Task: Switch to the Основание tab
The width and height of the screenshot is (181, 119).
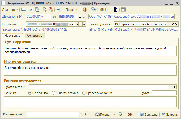Action: [35, 36]
